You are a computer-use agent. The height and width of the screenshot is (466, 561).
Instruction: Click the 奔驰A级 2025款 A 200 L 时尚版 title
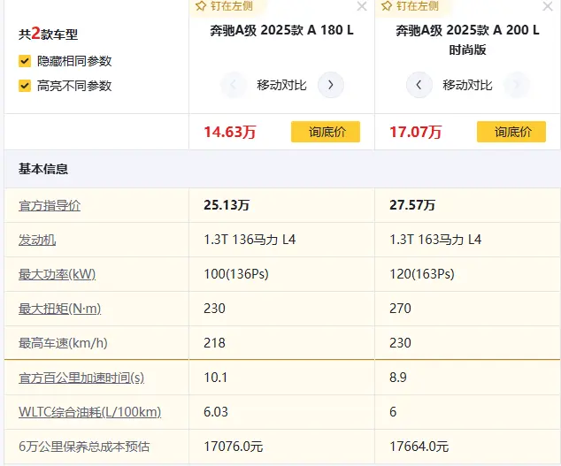point(467,40)
